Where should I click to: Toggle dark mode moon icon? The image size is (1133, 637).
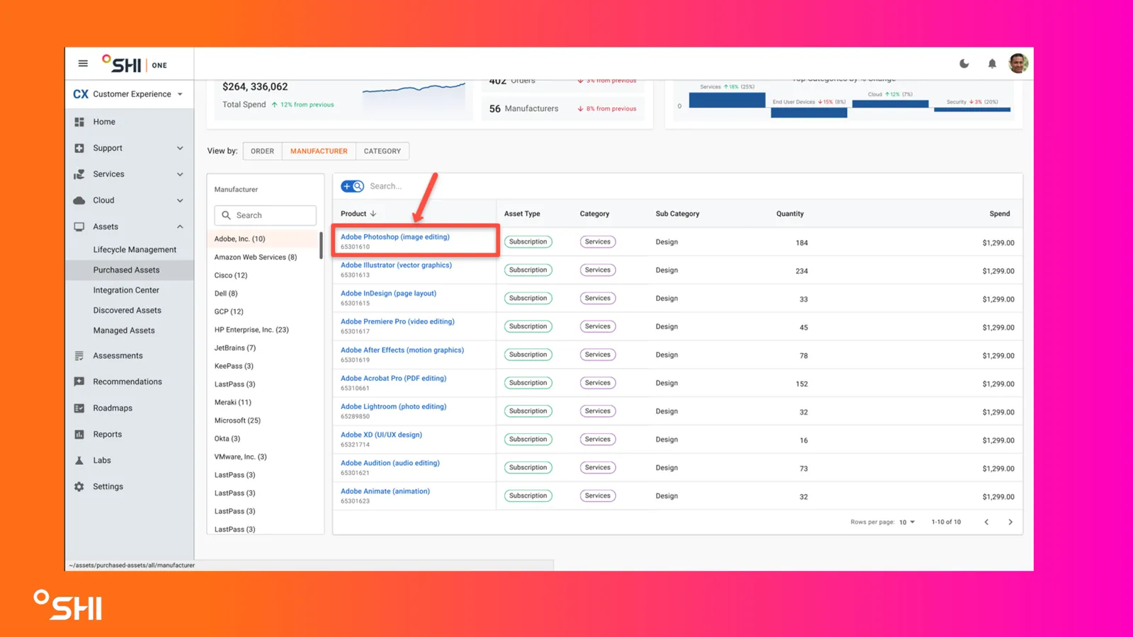[x=964, y=64]
